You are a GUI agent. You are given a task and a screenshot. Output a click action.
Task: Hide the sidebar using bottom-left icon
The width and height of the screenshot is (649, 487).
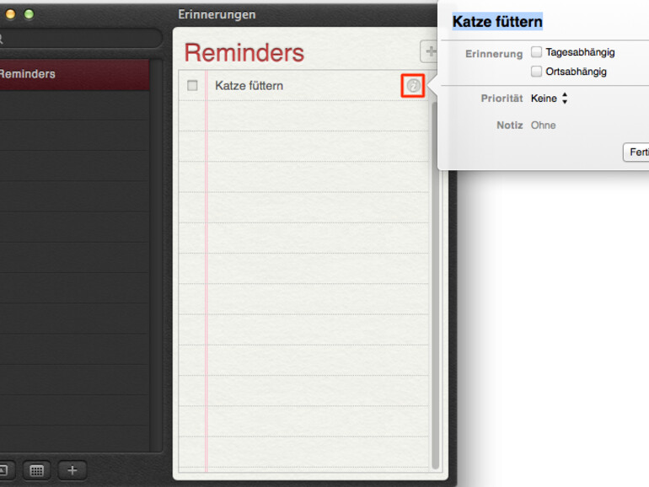[x=4, y=470]
